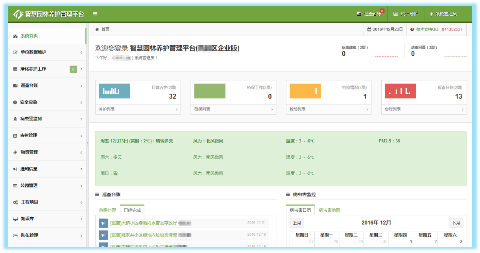The width and height of the screenshot is (480, 253).
Task: Click the green 植保工作 chart thumbnail
Action: pyautogui.click(x=210, y=91)
